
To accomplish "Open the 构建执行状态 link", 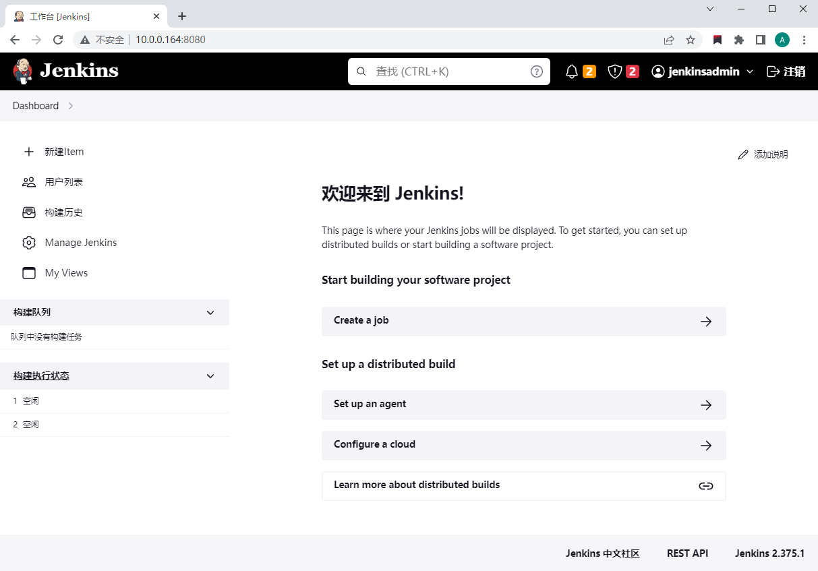I will point(41,376).
